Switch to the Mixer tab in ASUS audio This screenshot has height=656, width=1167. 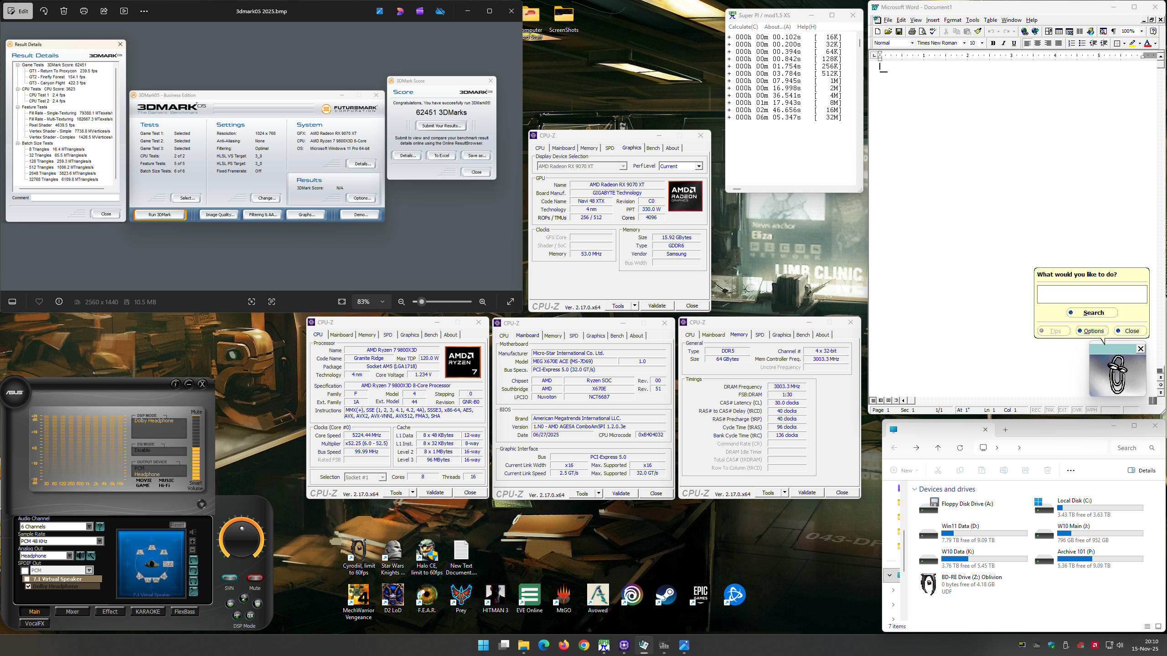72,612
